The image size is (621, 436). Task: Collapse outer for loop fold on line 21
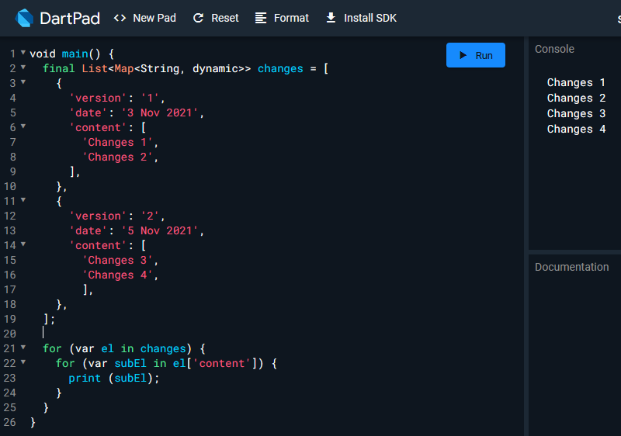tap(23, 348)
